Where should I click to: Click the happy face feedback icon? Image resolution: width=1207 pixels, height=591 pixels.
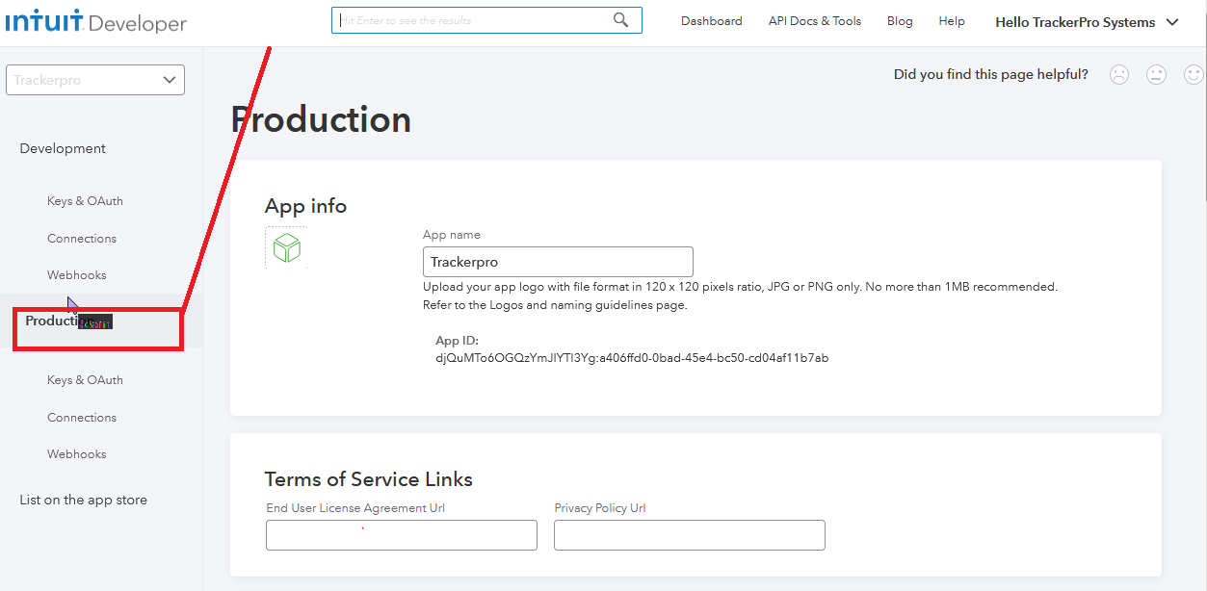(1194, 75)
